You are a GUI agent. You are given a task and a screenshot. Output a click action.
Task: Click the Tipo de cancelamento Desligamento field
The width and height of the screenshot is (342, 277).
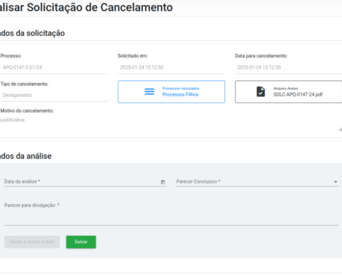click(54, 96)
